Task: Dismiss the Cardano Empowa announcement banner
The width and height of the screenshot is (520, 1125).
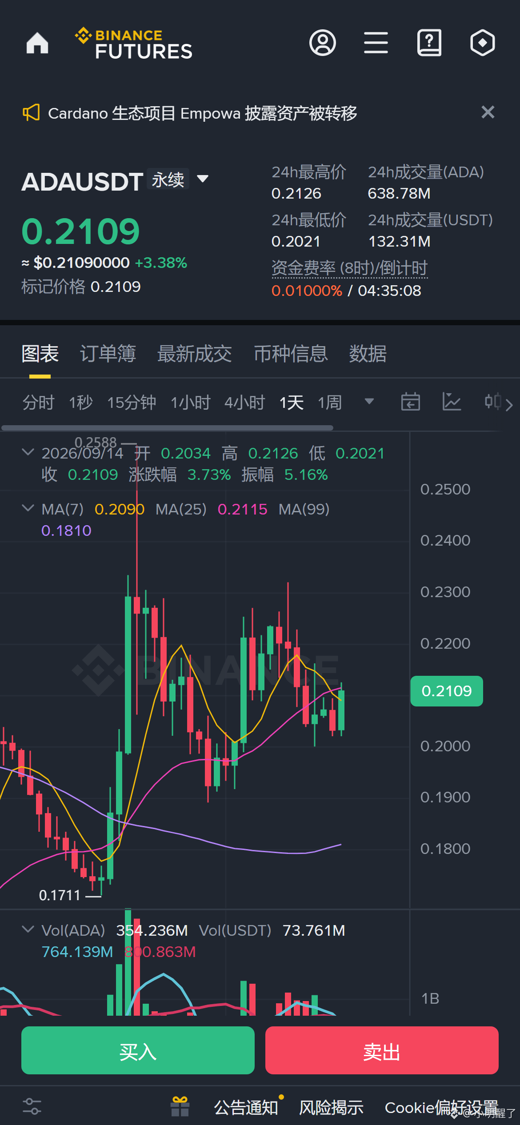Action: [x=488, y=112]
